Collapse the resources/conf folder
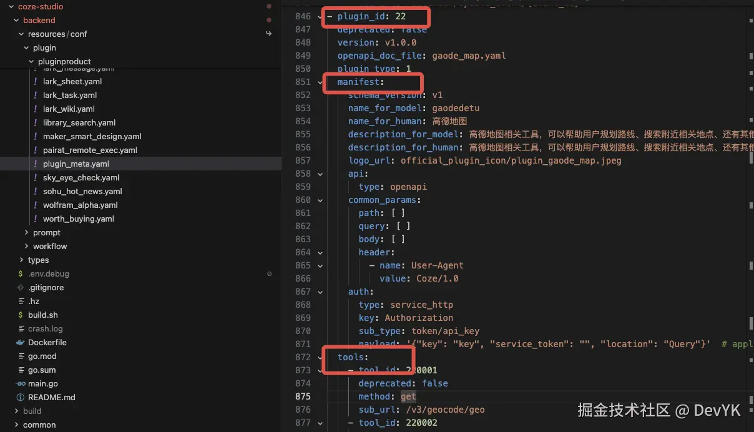Viewport: 754px width, 432px height. click(x=21, y=34)
